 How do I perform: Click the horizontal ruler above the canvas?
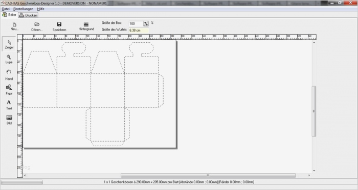coord(170,37)
